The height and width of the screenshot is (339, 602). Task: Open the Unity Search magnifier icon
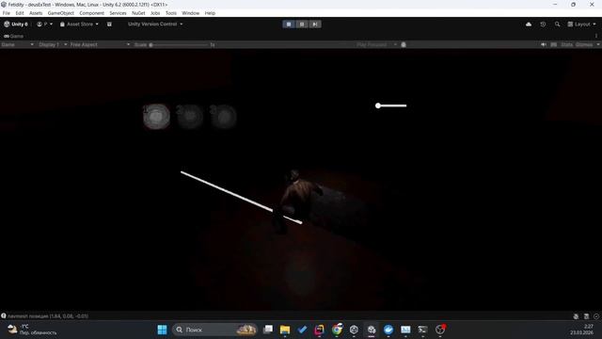tap(557, 24)
